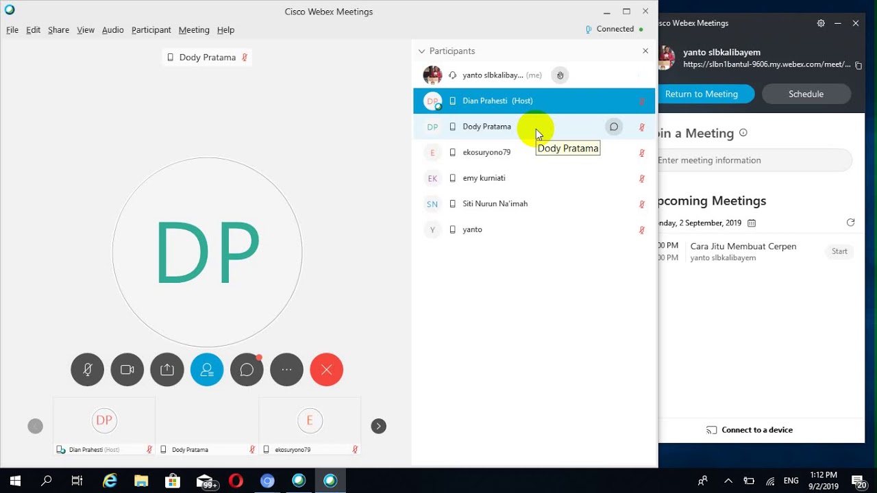877x493 pixels.
Task: Open the Help menu
Action: [x=226, y=30]
